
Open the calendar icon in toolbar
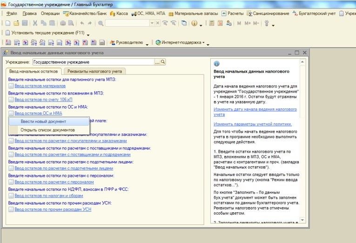pyautogui.click(x=220, y=23)
